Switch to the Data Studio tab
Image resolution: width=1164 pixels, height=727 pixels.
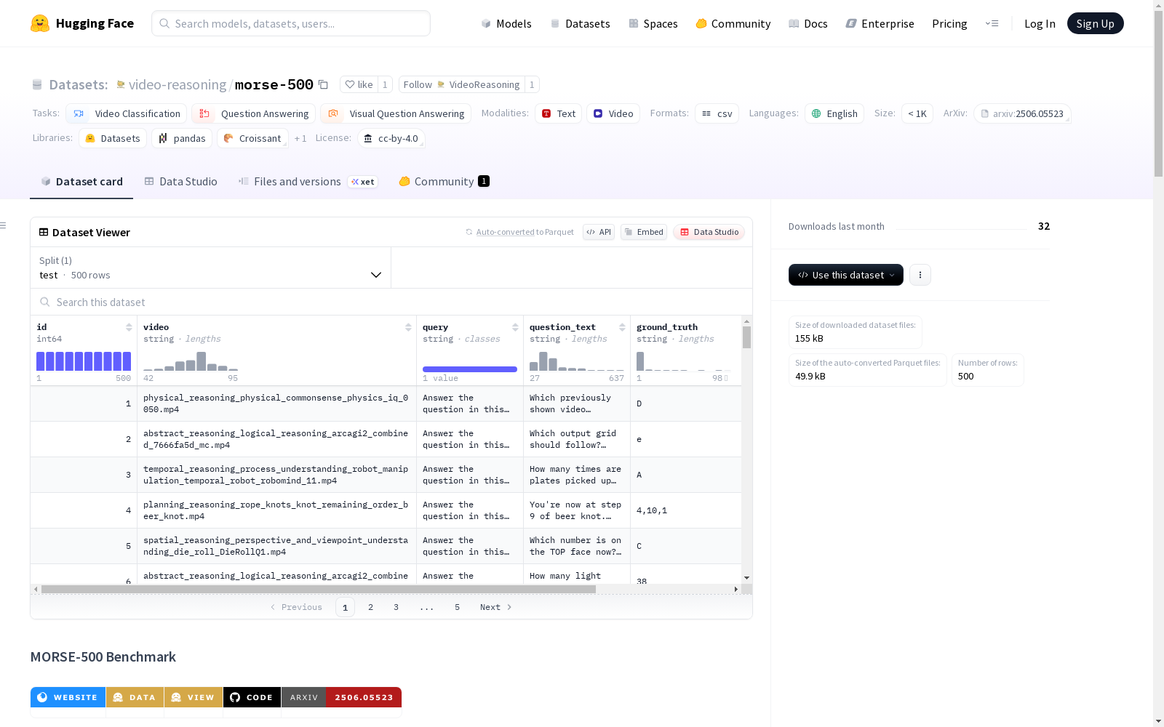coord(180,182)
